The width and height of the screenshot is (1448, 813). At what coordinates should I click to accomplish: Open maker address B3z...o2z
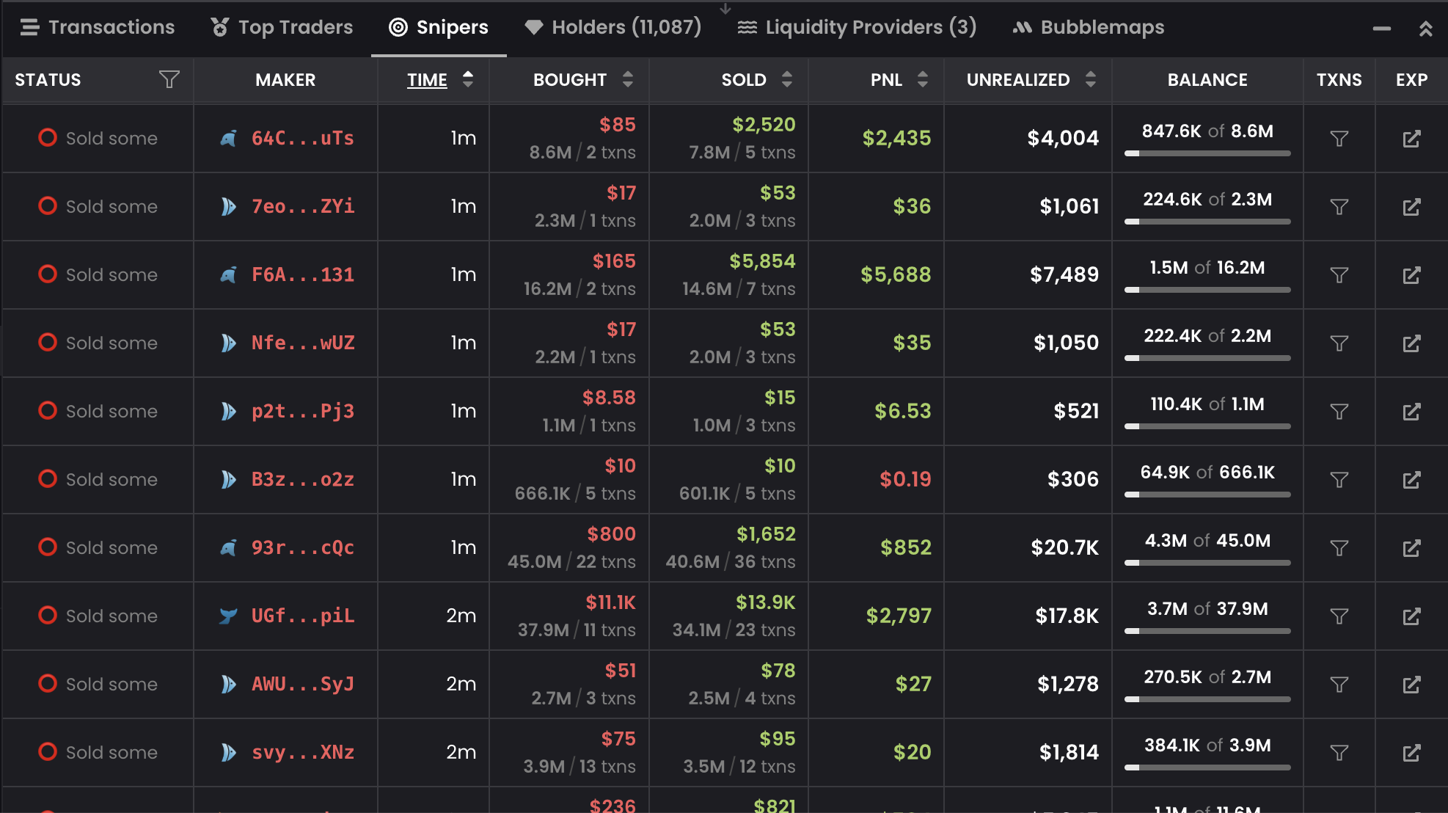pyautogui.click(x=303, y=479)
